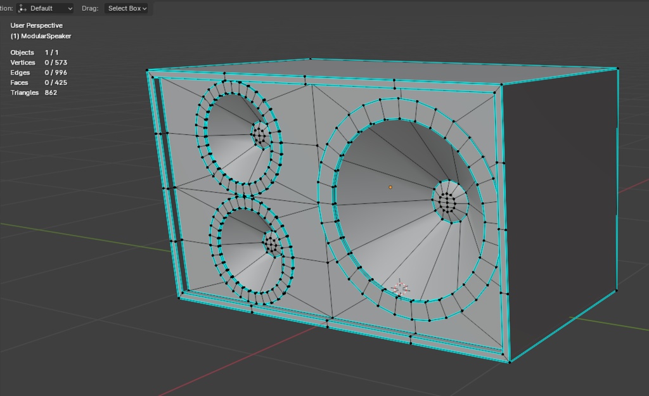Click the 3D cursor crosshair on the speaker
The image size is (649, 396).
pyautogui.click(x=400, y=288)
